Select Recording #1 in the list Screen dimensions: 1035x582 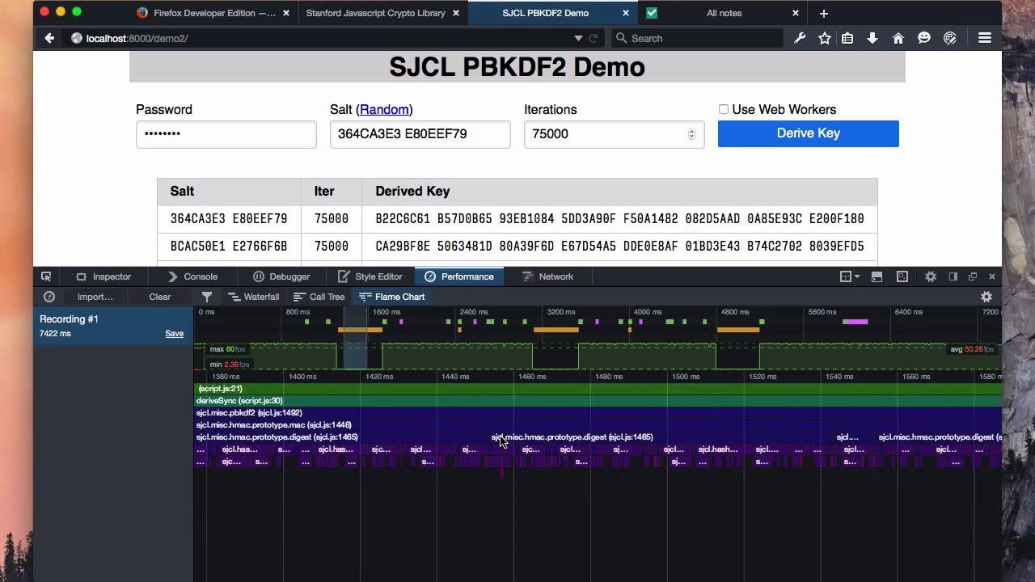[x=113, y=326]
